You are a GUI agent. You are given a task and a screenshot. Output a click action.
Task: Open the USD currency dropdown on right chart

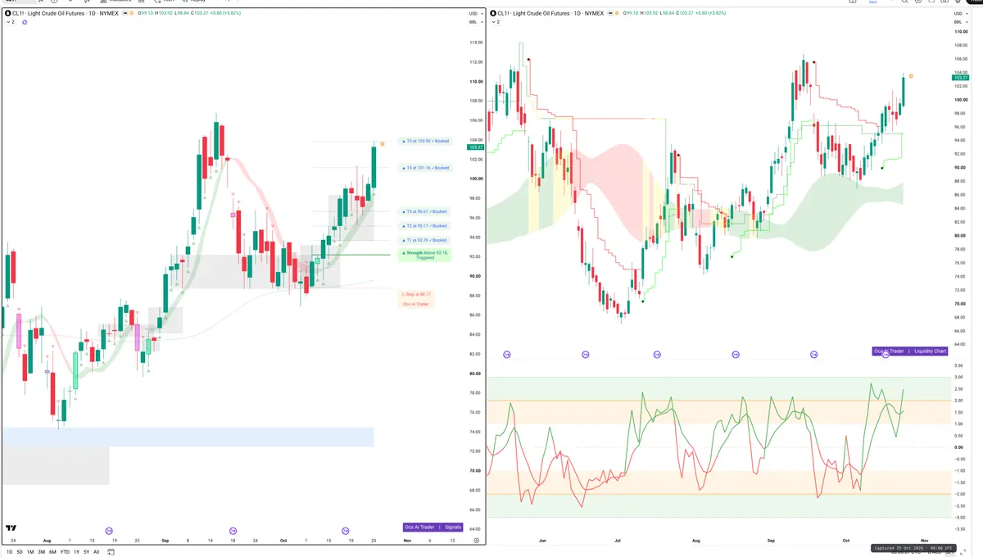960,13
